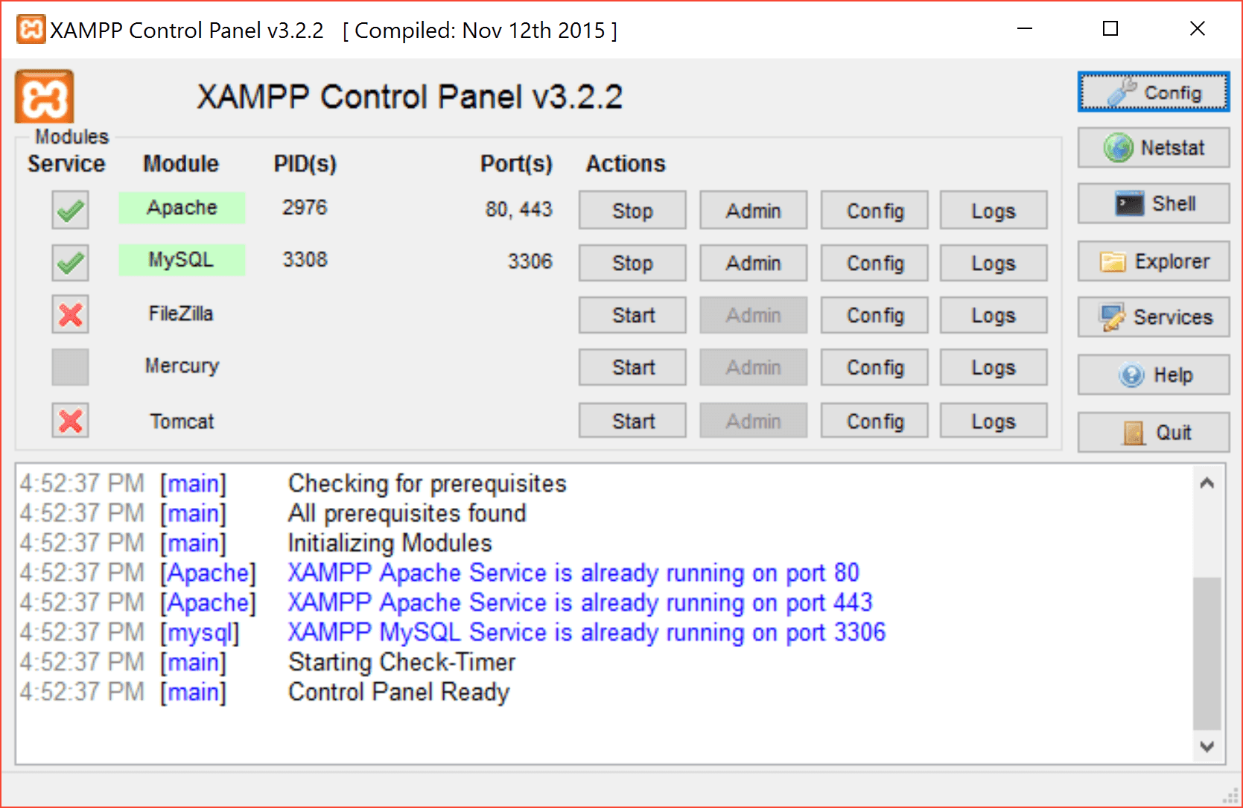The height and width of the screenshot is (808, 1243).
Task: Open Explorer using the folder icon
Action: click(1152, 261)
